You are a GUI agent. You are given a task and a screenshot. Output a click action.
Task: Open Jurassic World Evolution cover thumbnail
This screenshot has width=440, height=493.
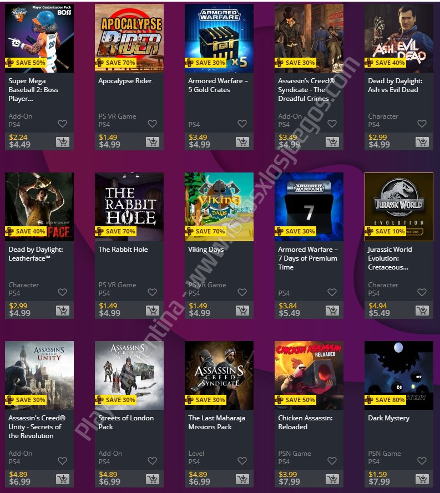pyautogui.click(x=399, y=207)
